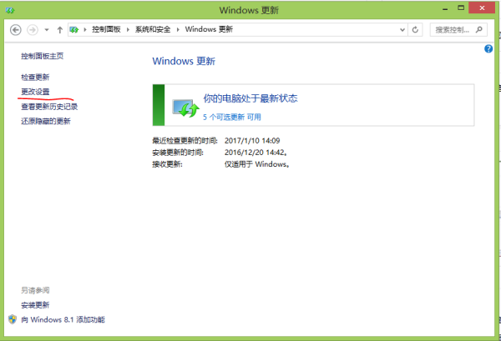Open help via blue question mark icon
Viewport: 501px width, 341px height.
[x=488, y=49]
